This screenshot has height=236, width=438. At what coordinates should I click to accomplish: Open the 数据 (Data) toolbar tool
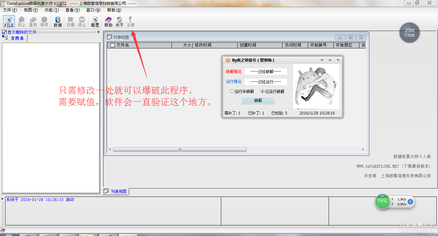point(58,21)
